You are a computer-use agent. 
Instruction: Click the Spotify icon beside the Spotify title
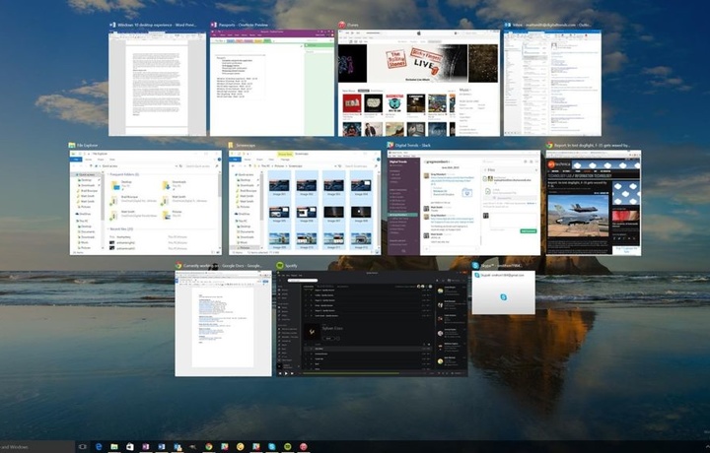click(280, 265)
